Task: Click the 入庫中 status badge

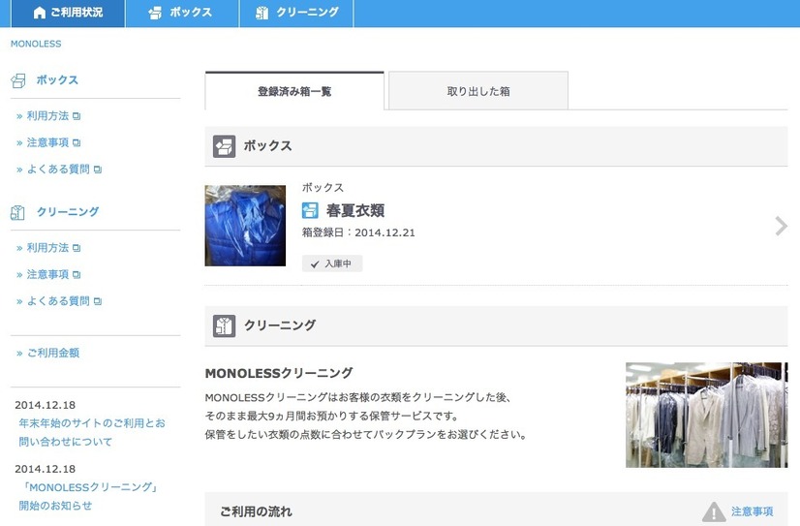Action: [x=332, y=263]
